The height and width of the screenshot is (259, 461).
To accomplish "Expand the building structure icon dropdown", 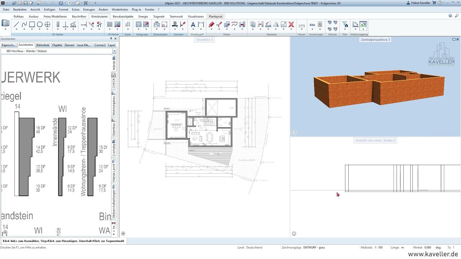I will 5,30.
